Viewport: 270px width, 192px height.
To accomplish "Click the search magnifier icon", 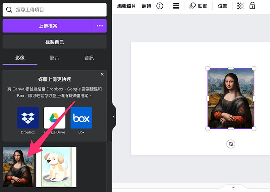I will pos(9,10).
